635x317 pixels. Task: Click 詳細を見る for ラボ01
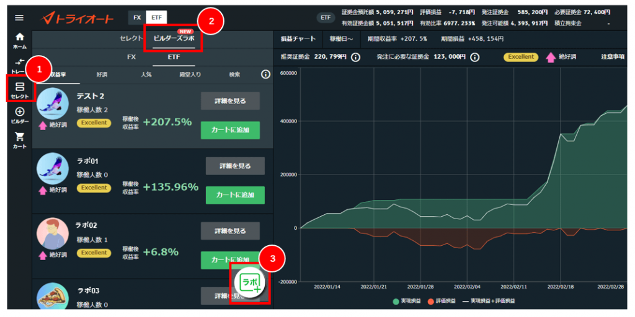click(235, 166)
